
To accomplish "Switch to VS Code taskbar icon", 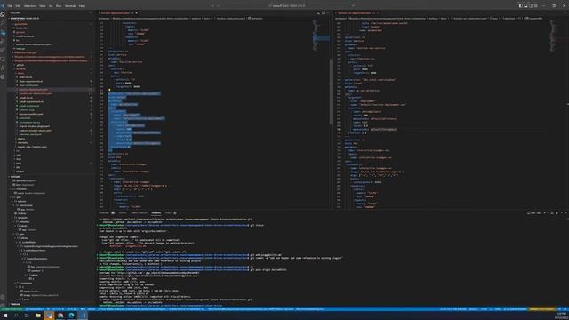I will pos(83,316).
